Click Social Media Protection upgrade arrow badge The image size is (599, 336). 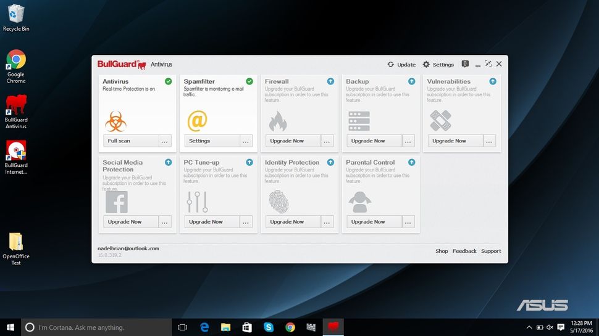[169, 162]
